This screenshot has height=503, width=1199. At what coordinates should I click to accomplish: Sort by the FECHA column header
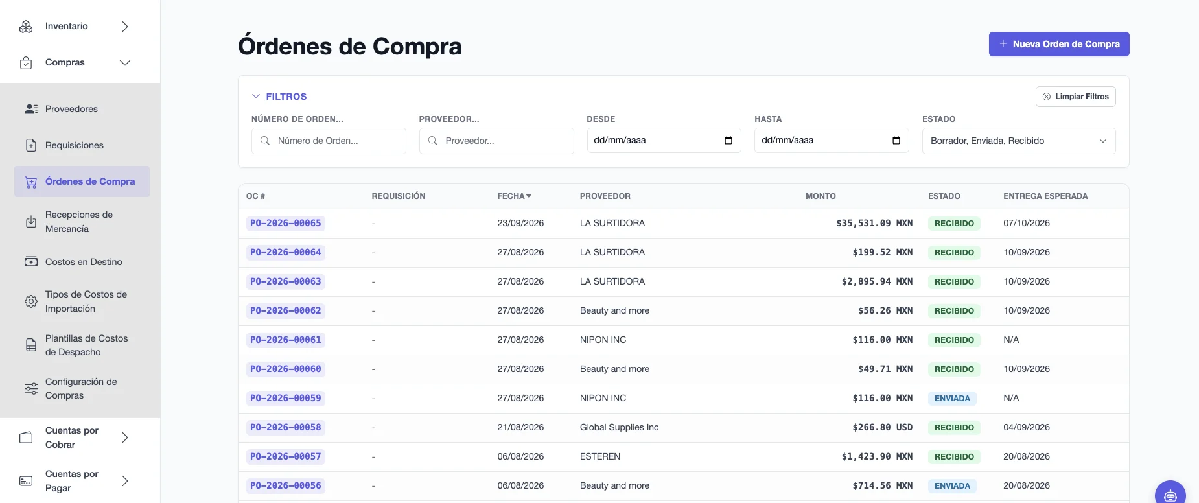pyautogui.click(x=515, y=196)
